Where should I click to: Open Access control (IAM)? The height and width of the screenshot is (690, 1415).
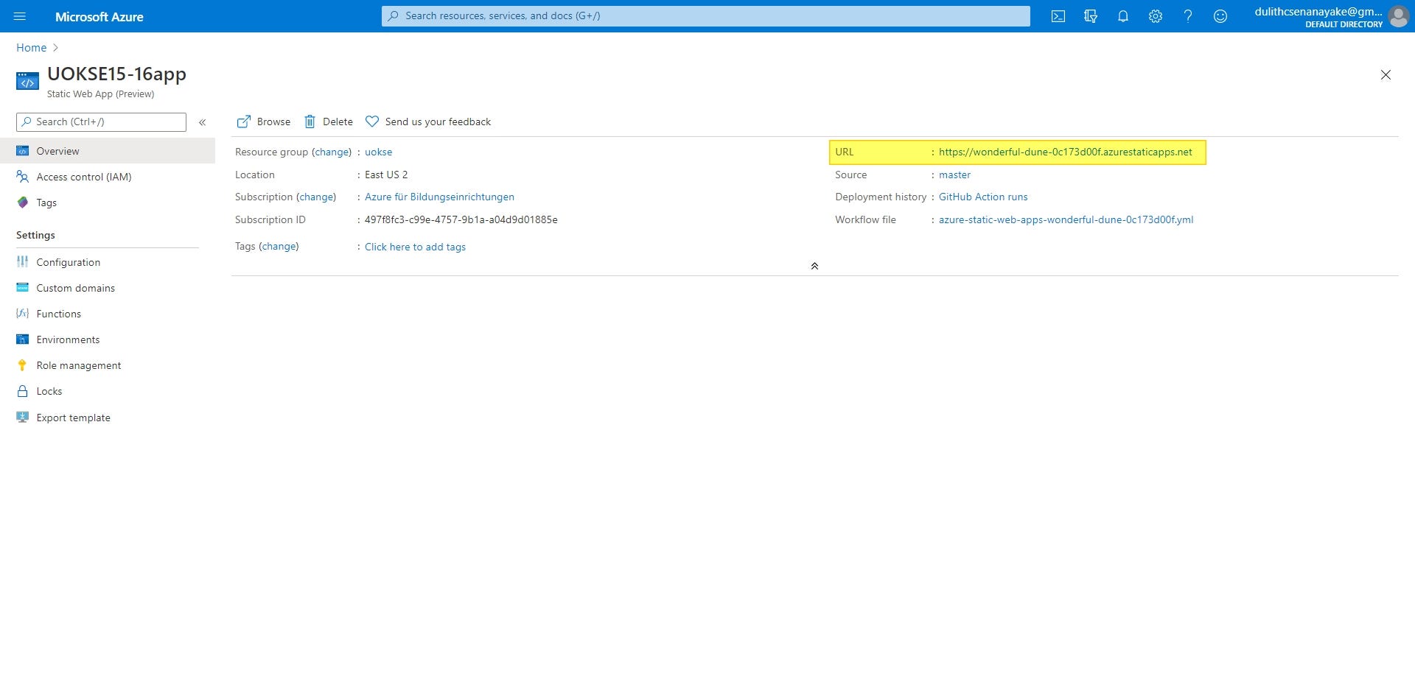108,177
